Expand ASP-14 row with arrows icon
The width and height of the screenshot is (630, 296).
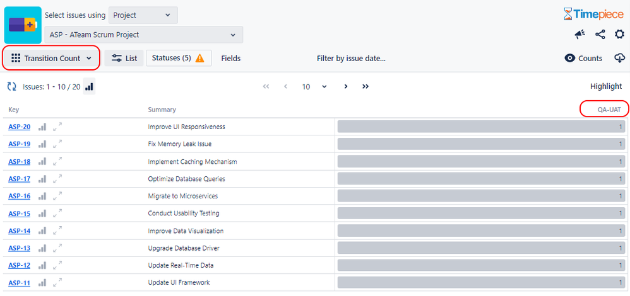pos(58,231)
